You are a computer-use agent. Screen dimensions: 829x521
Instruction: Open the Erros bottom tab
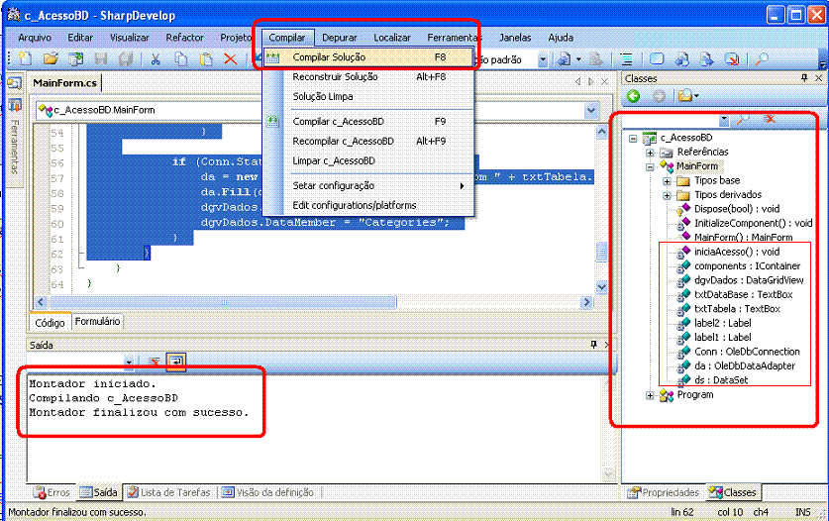click(x=52, y=492)
